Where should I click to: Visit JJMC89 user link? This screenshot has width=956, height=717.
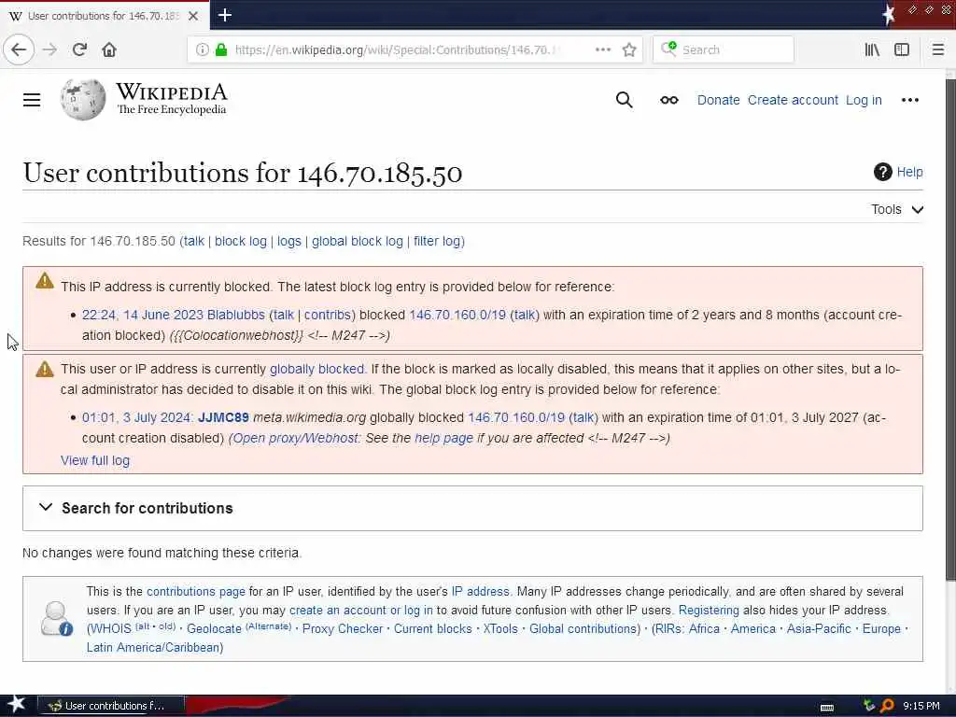click(223, 417)
